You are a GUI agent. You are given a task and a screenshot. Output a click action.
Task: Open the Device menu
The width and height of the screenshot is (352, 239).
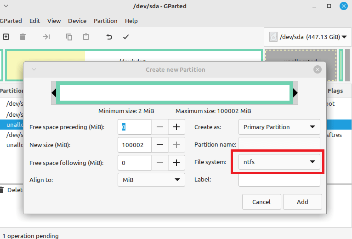[77, 21]
